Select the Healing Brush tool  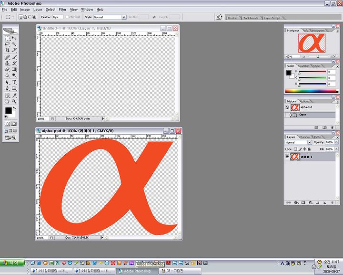pyautogui.click(x=8, y=57)
